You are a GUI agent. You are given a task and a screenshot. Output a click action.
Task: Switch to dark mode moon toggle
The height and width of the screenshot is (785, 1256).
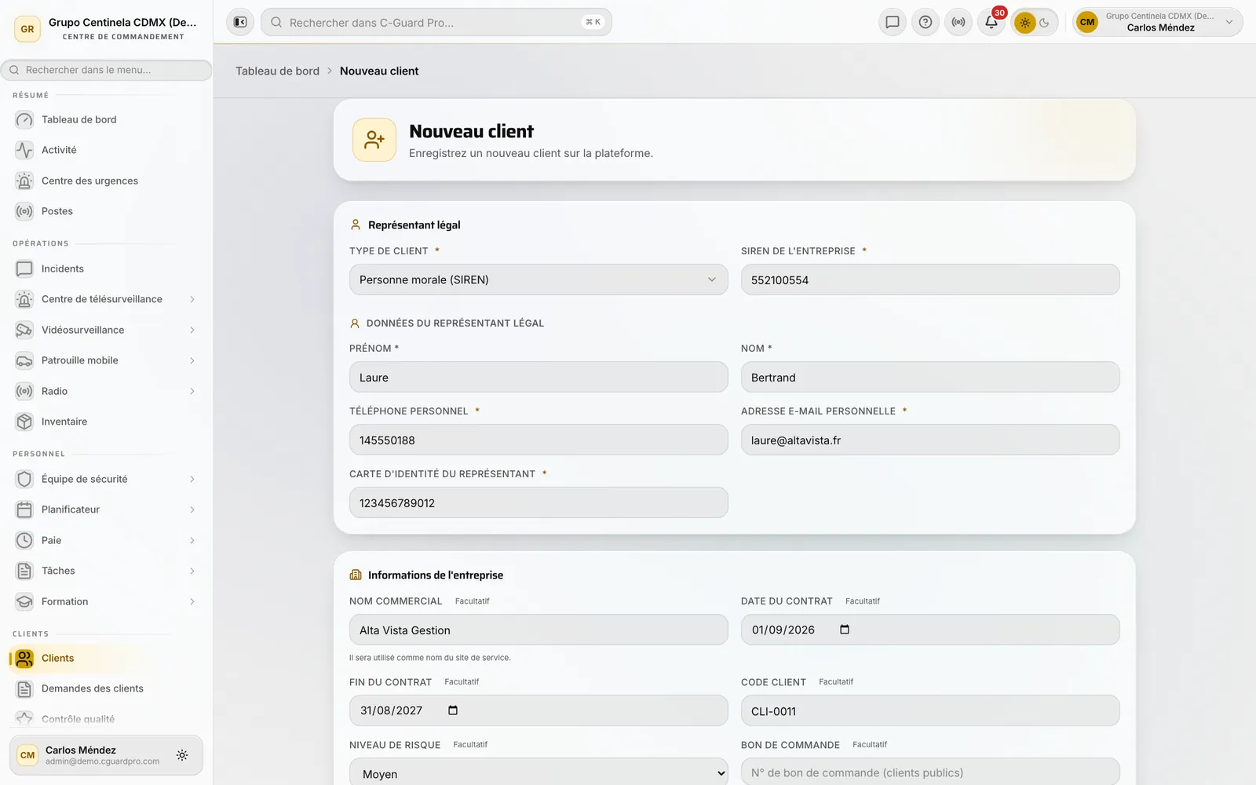pos(1045,23)
